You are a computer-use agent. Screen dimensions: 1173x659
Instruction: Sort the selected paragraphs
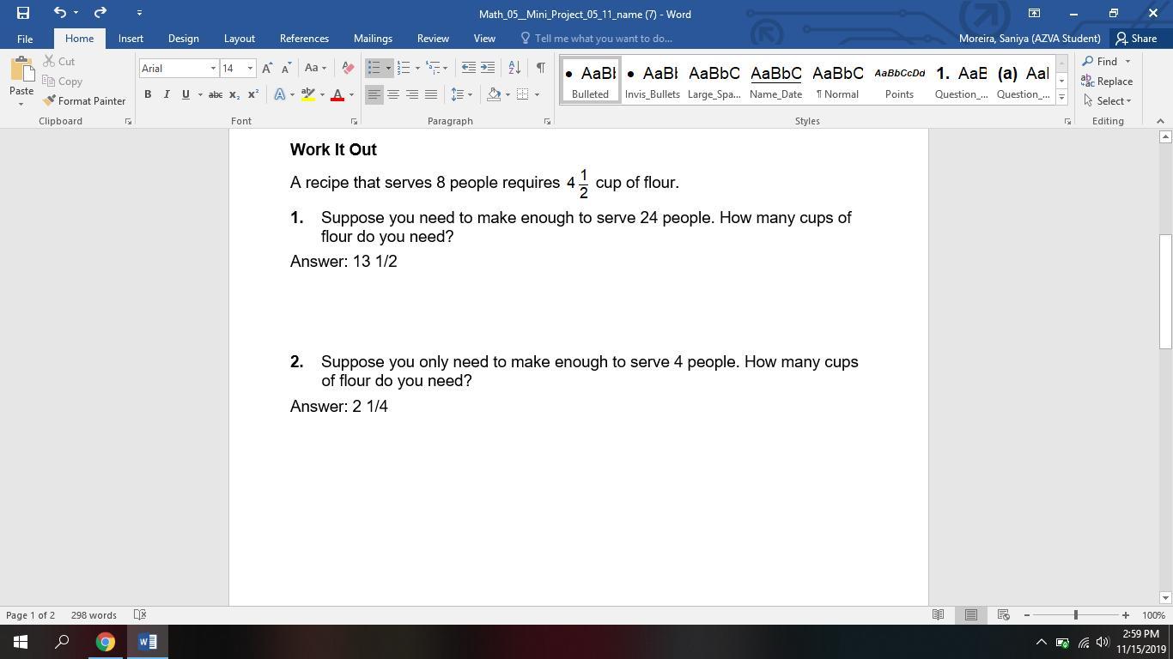coord(514,68)
